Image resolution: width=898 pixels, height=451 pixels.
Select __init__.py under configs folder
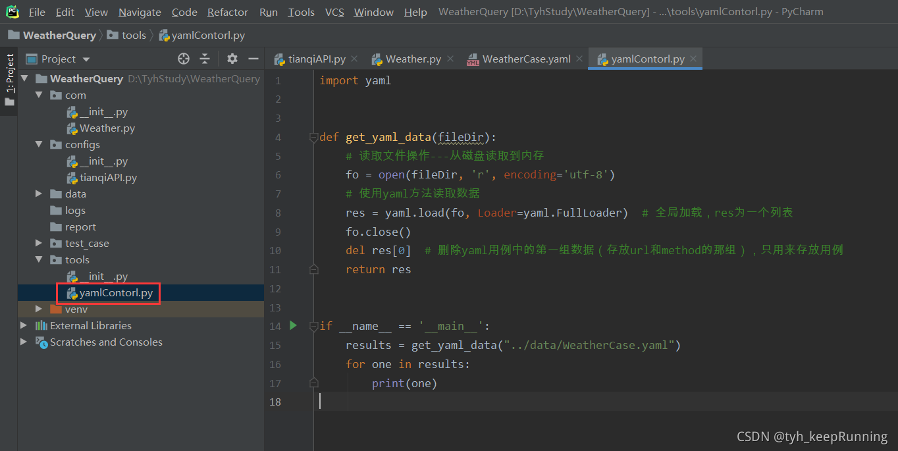point(97,161)
